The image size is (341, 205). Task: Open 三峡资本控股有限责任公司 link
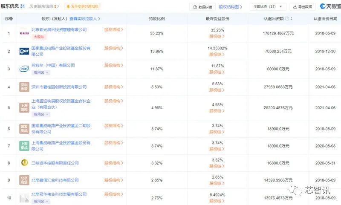[x=55, y=163]
